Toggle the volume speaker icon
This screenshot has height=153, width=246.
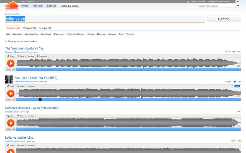point(238,2)
